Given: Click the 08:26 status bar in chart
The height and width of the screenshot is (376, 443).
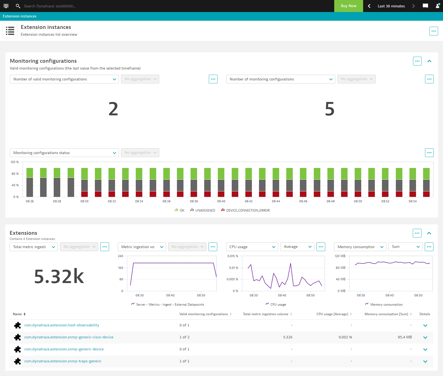Looking at the screenshot, I should pos(30,182).
